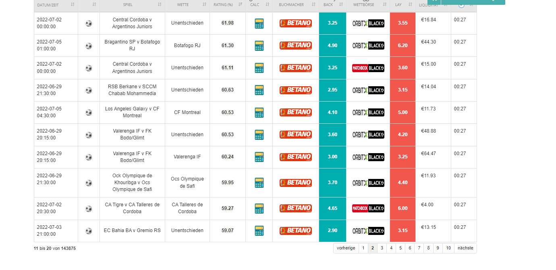The height and width of the screenshot is (270, 556).
Task: Click liquidity value €48.88
Action: pos(428,131)
